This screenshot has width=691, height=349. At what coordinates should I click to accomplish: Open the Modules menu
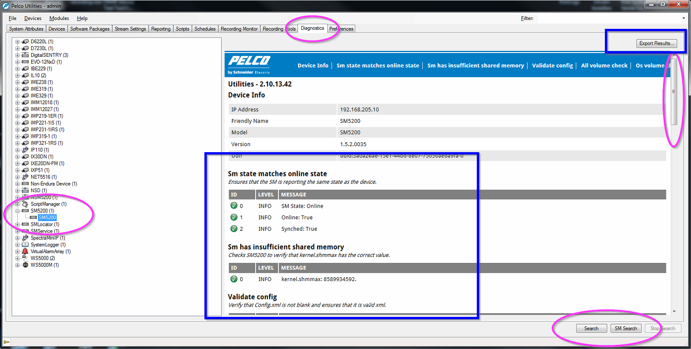(x=59, y=19)
